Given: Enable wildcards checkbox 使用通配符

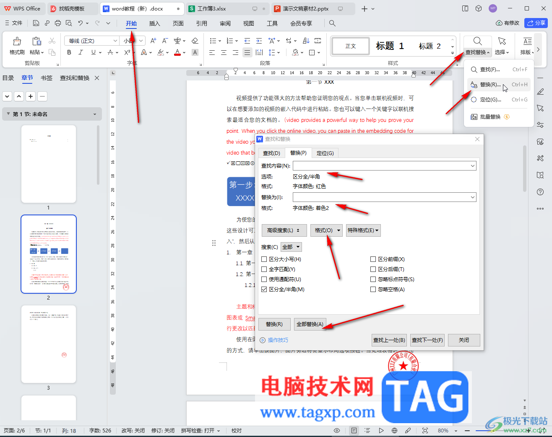Looking at the screenshot, I should 264,279.
